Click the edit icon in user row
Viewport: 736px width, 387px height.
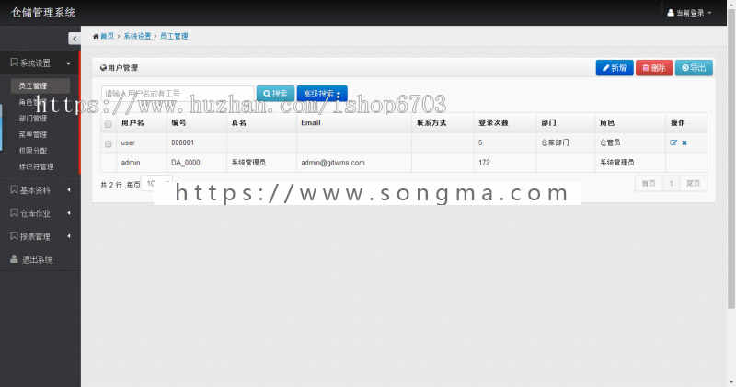[673, 142]
